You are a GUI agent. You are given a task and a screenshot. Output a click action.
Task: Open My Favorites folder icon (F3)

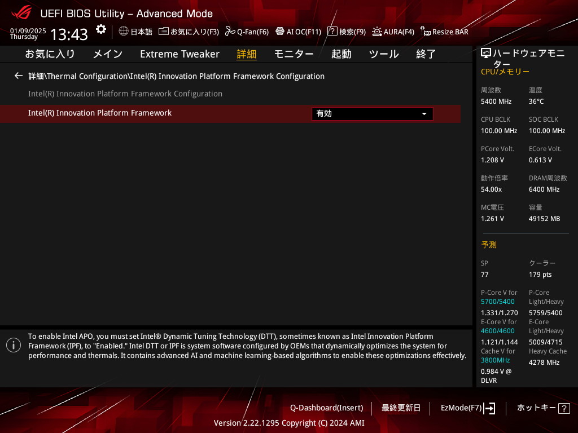164,32
